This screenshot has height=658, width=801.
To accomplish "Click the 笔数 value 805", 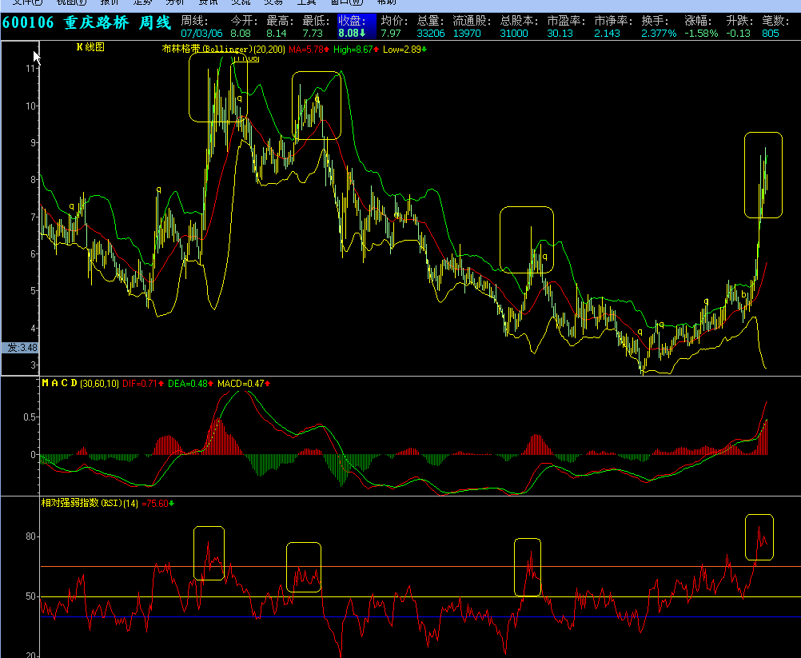I will click(771, 34).
